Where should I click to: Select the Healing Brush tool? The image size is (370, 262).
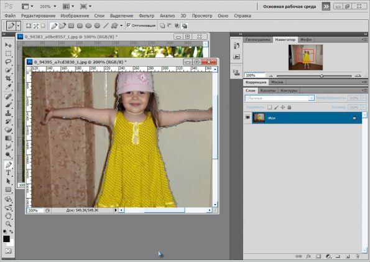pos(8,96)
